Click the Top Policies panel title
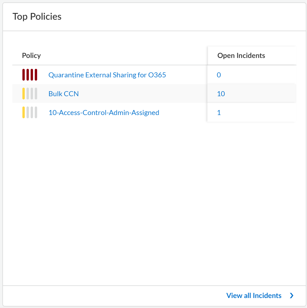Image resolution: width=307 pixels, height=308 pixels. 37,16
